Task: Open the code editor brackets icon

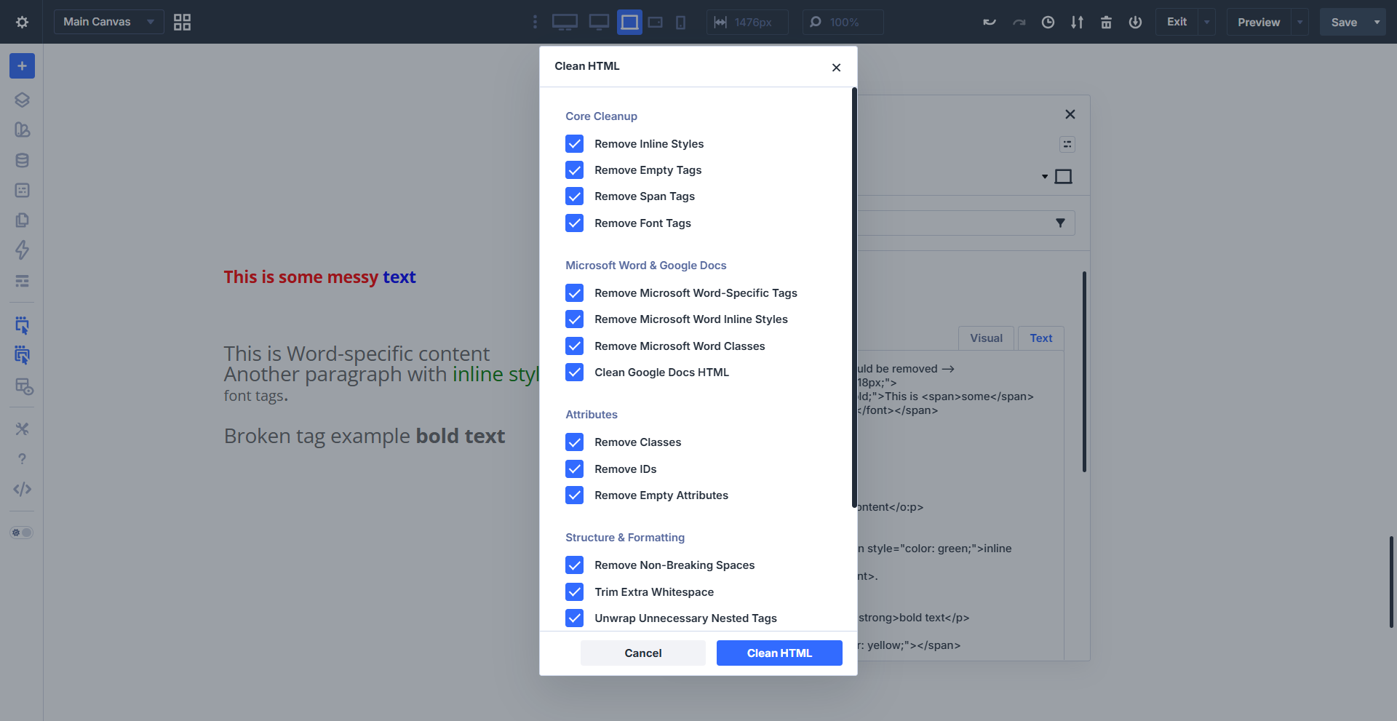Action: (x=22, y=489)
